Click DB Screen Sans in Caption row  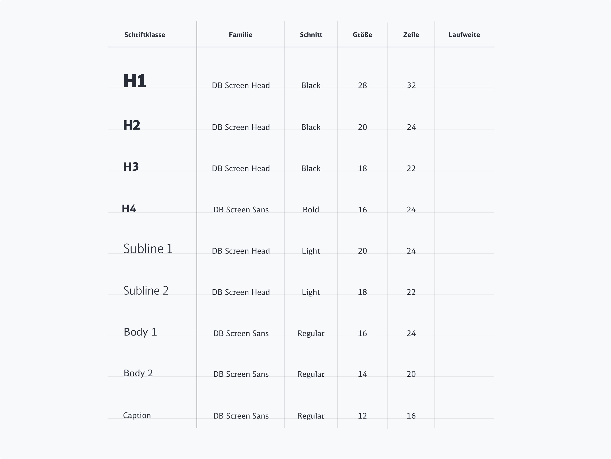coord(241,416)
